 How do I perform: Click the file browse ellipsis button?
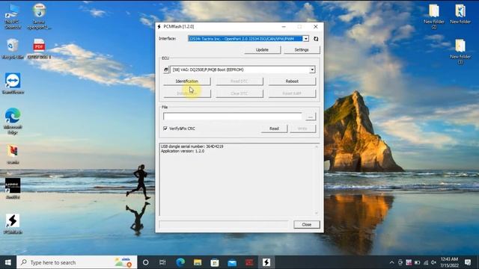pos(311,117)
